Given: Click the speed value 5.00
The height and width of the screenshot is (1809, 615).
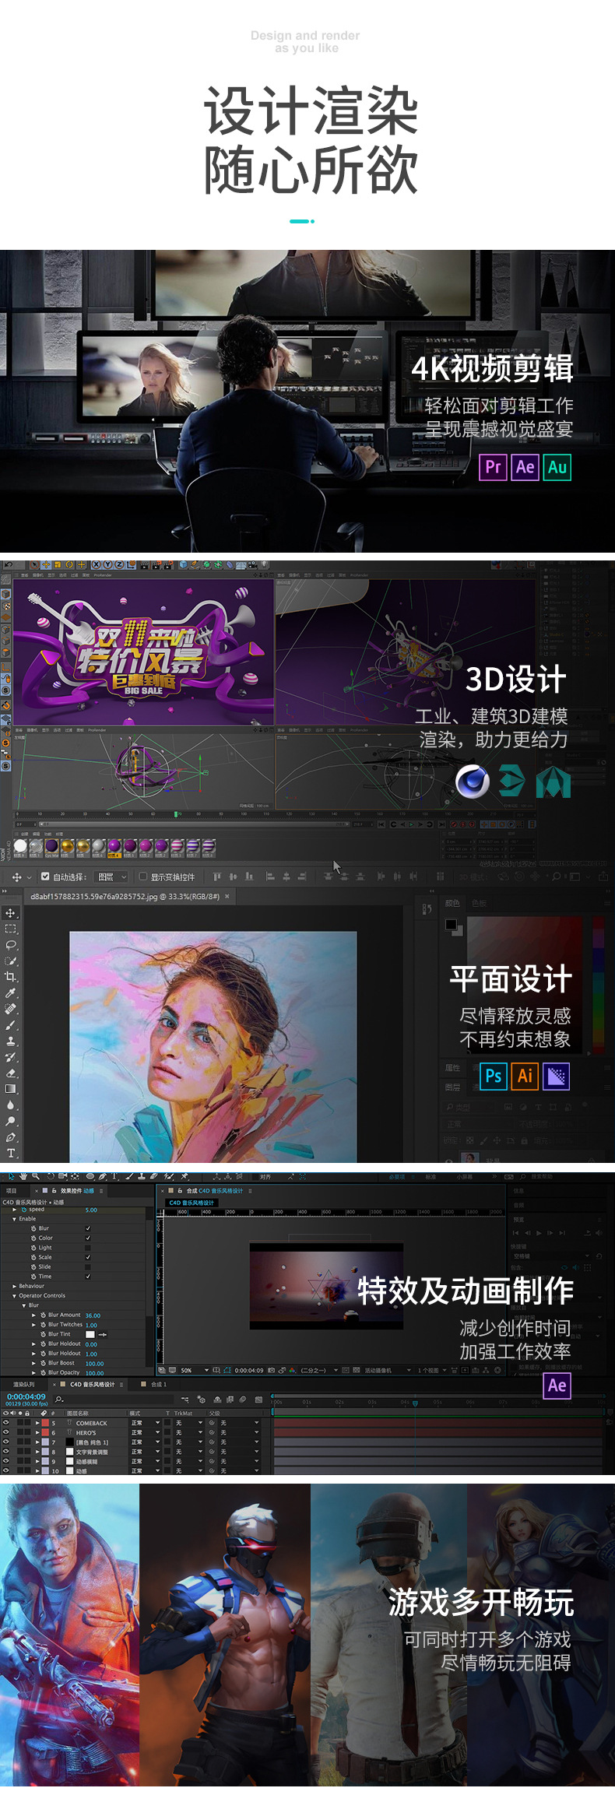Looking at the screenshot, I should 91,1210.
